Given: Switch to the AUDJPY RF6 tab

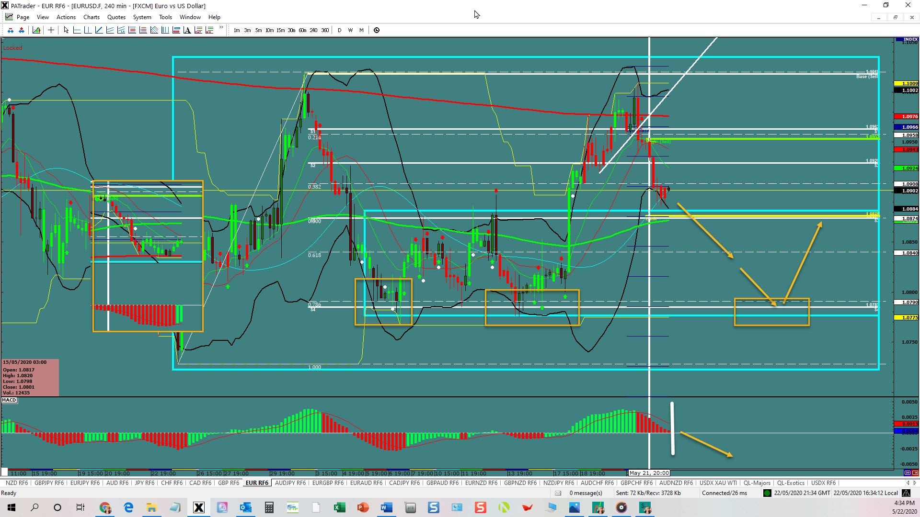Looking at the screenshot, I should (x=290, y=483).
